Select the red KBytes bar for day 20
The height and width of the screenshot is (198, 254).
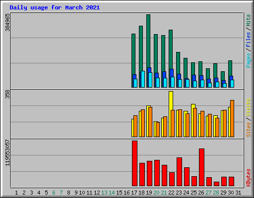[157, 173]
